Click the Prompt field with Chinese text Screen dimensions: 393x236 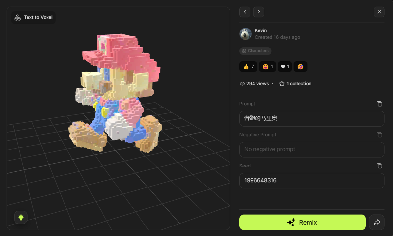coord(312,118)
